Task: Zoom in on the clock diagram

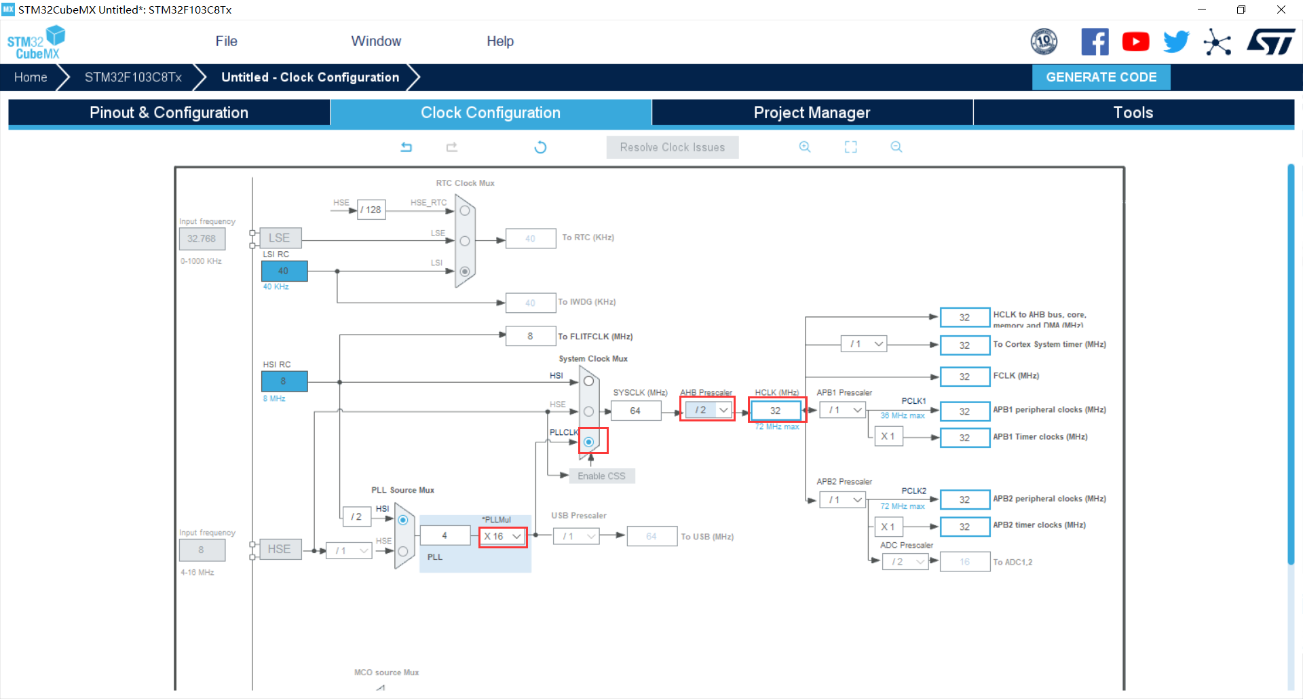Action: pos(805,147)
